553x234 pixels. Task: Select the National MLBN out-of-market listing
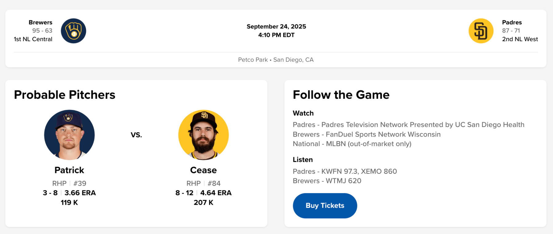pos(352,144)
